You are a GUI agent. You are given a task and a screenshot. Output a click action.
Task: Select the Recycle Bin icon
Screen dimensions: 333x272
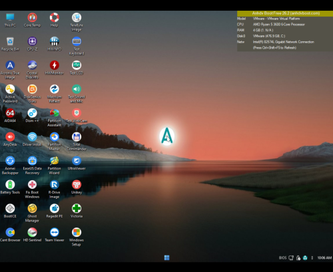[x=10, y=44]
